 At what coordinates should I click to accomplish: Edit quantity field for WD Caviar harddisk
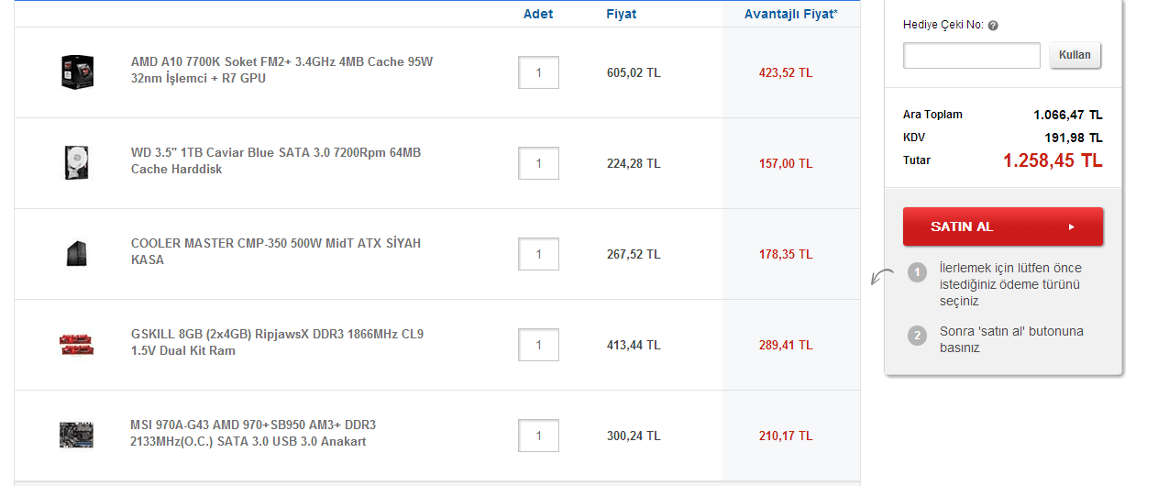(539, 163)
